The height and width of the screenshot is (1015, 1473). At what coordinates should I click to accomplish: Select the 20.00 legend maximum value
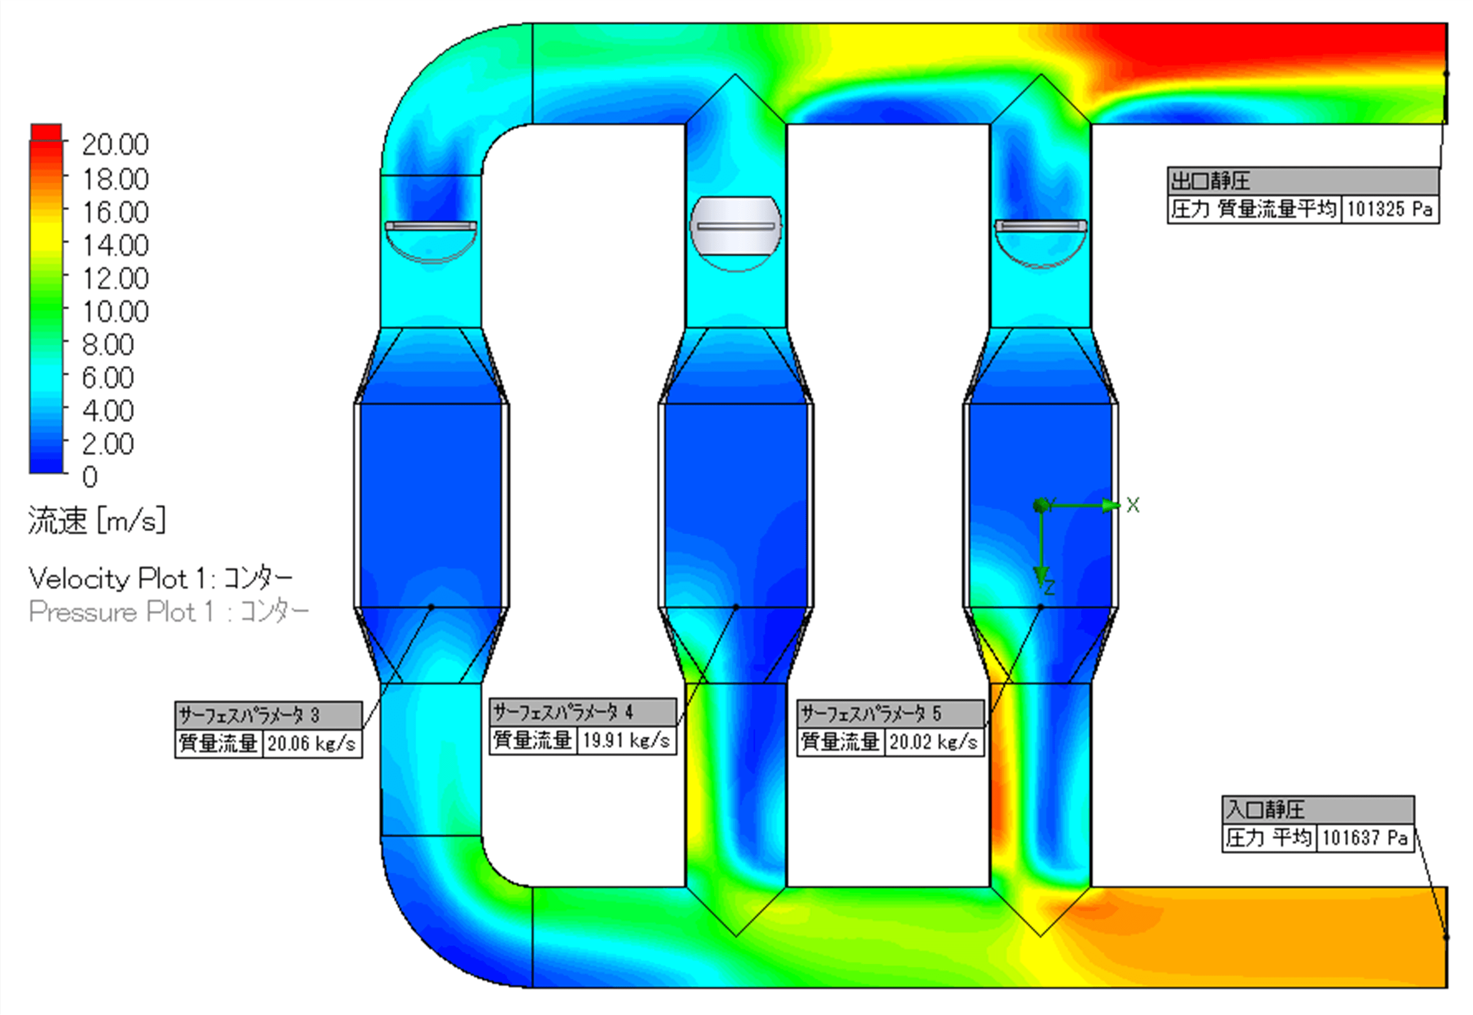[115, 145]
